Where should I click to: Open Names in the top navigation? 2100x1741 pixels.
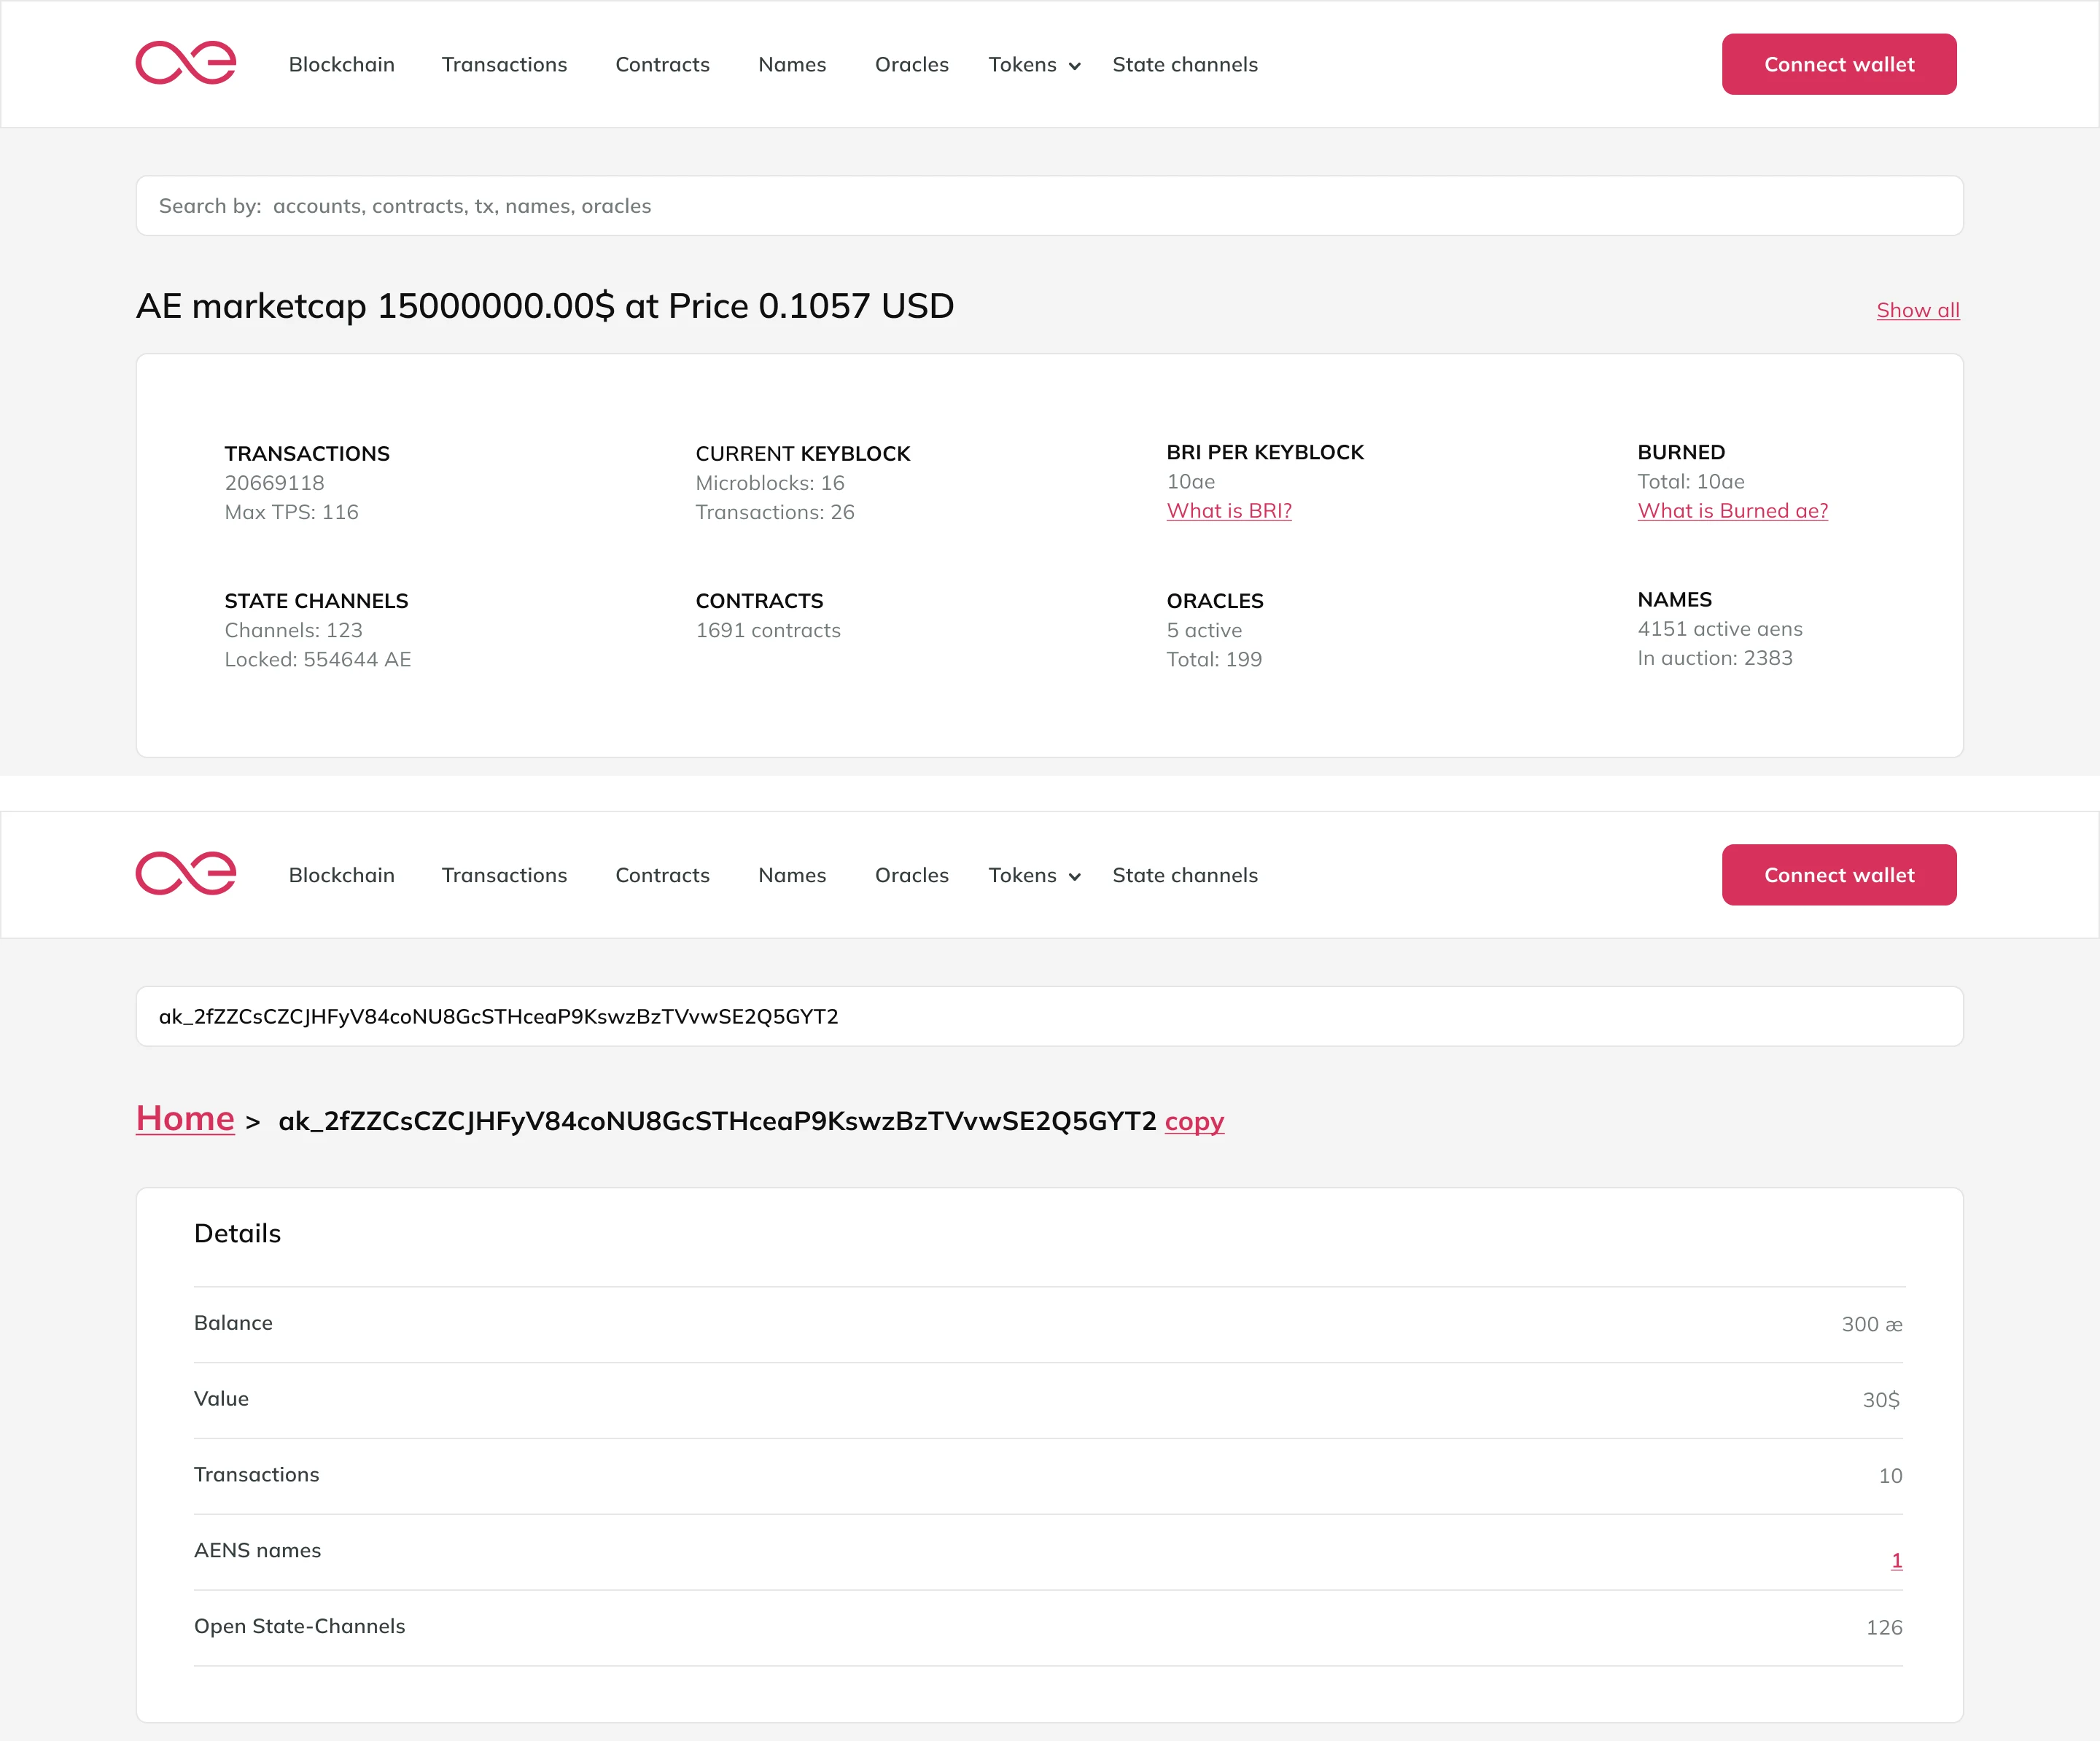tap(792, 64)
